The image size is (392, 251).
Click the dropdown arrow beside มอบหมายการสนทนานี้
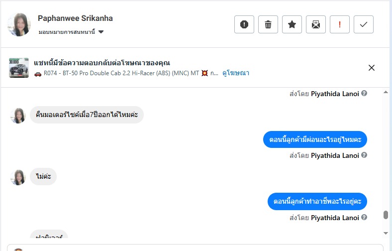click(x=101, y=32)
